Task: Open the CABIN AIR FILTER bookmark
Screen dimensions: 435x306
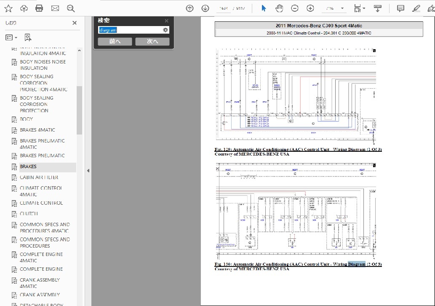Action: coord(39,177)
